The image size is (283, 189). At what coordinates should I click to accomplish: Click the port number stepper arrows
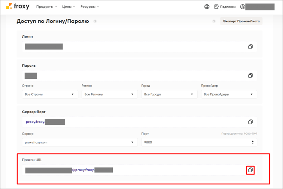[x=253, y=143]
